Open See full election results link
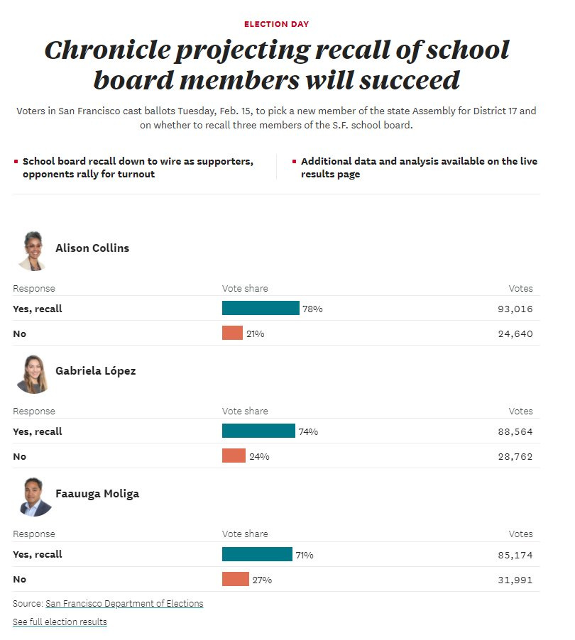The image size is (575, 640). coord(60,622)
